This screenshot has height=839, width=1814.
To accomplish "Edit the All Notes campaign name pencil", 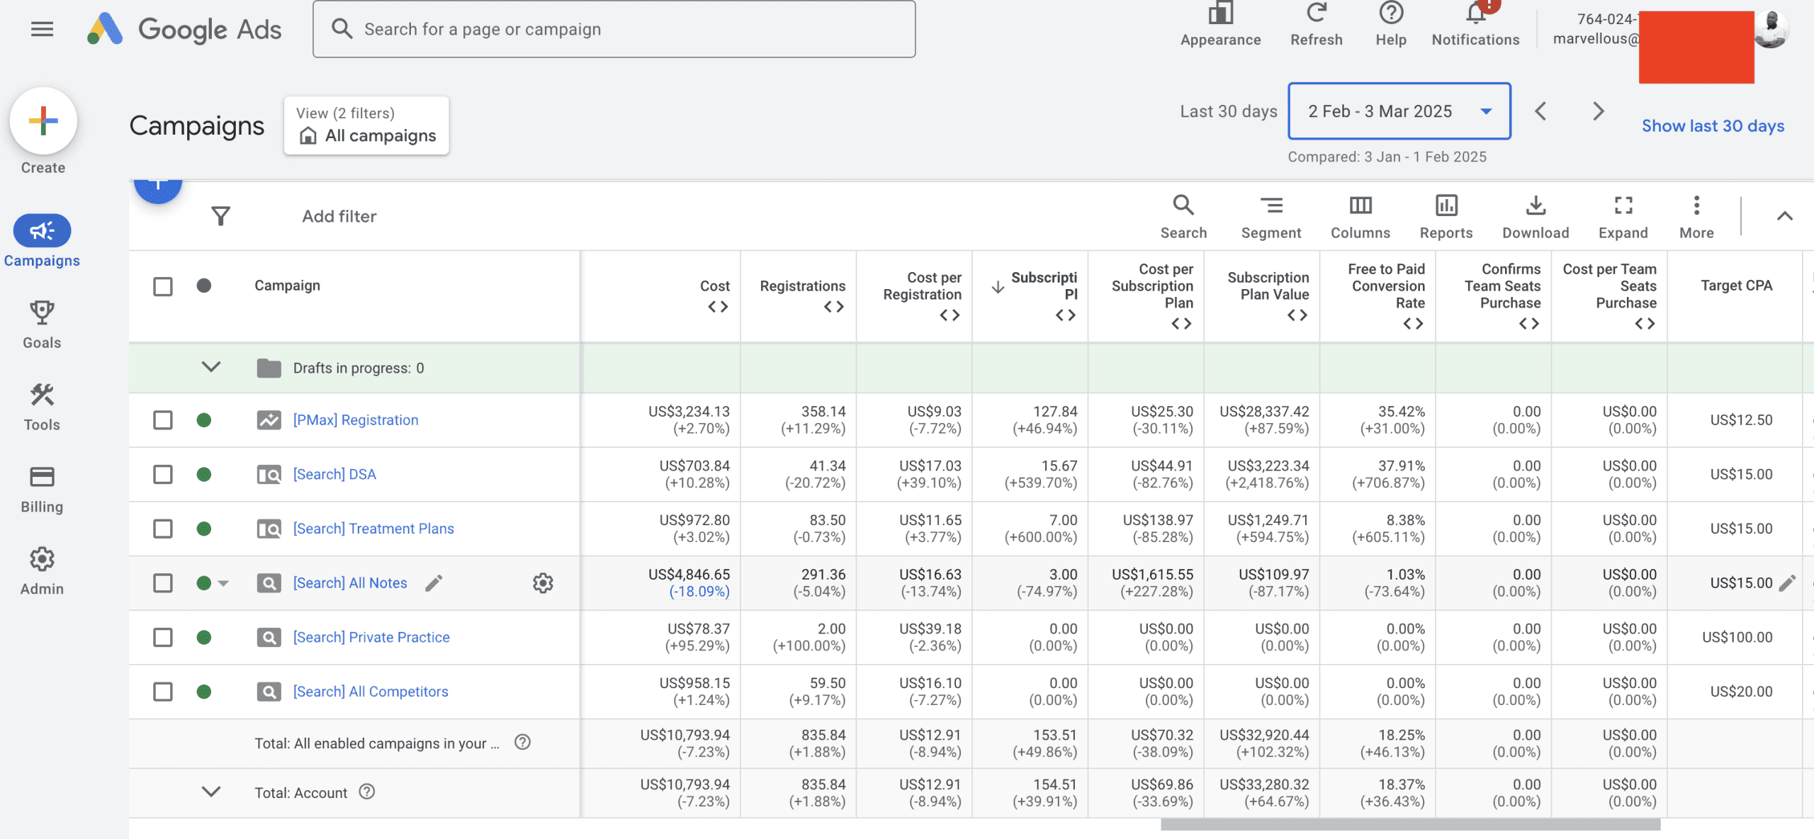I will click(434, 582).
